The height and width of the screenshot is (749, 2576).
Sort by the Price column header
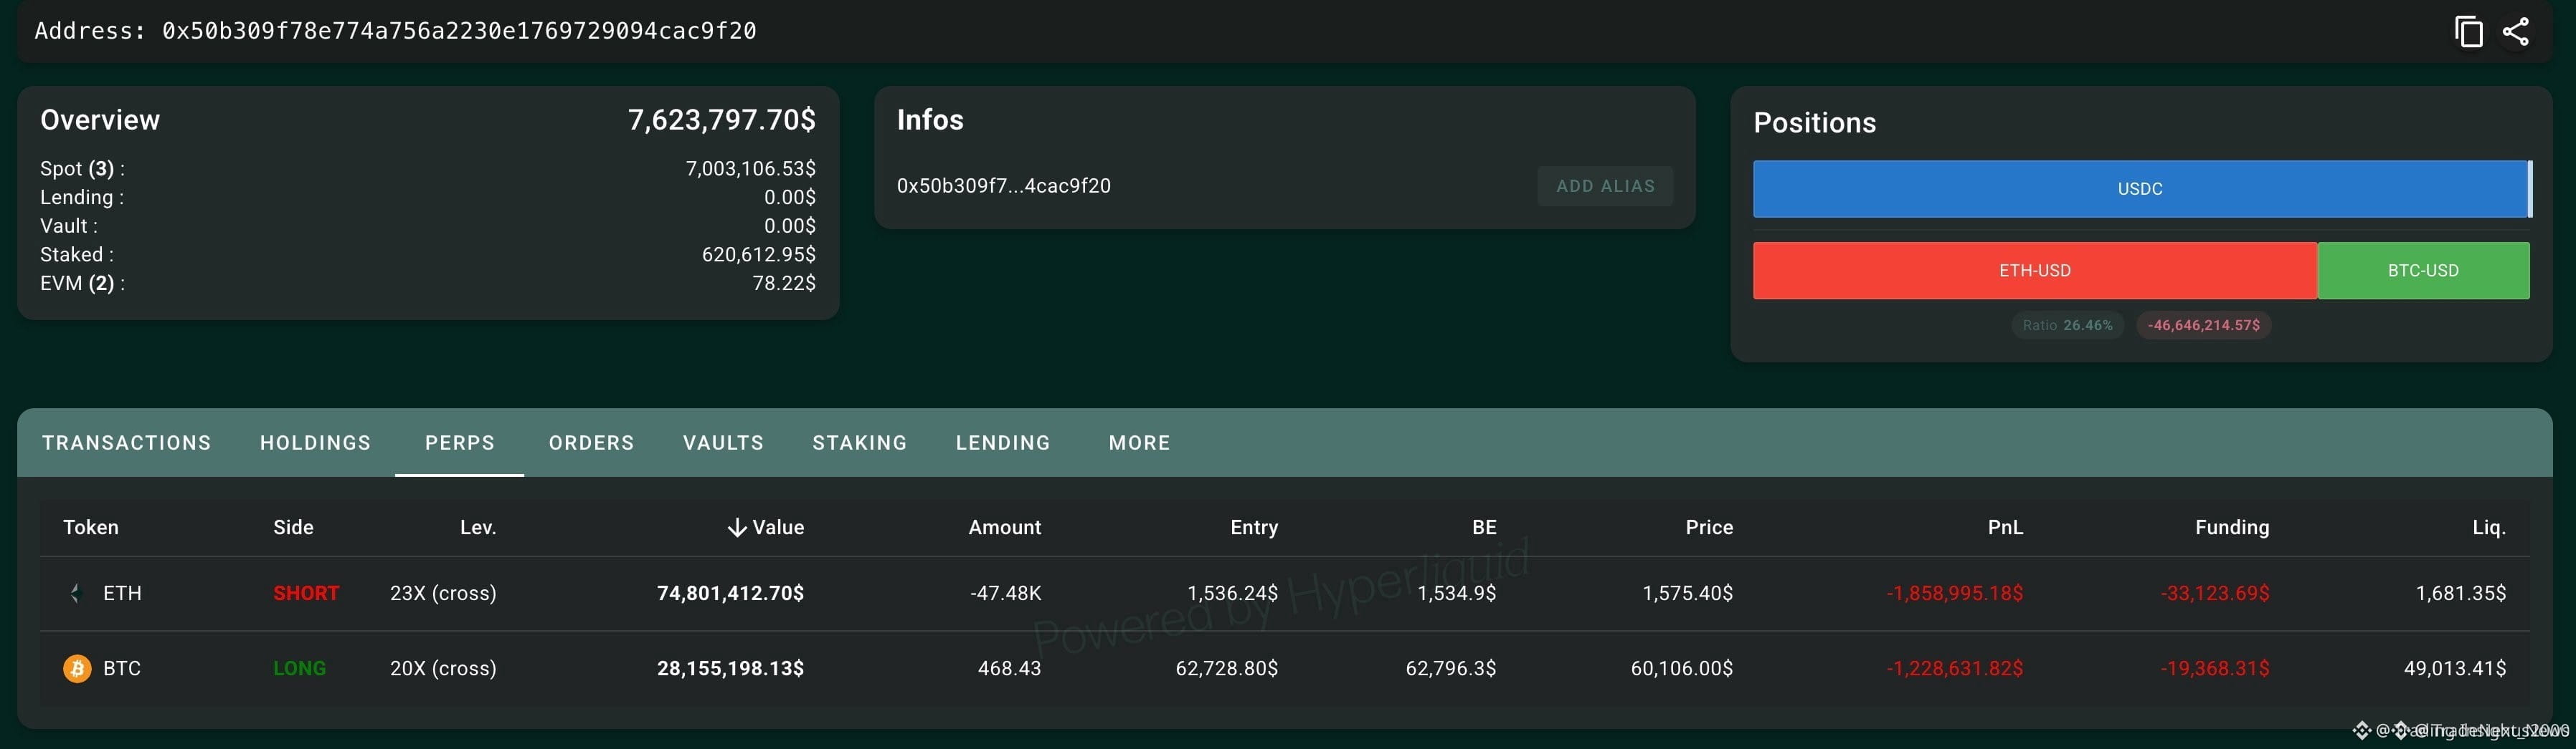(x=1709, y=527)
